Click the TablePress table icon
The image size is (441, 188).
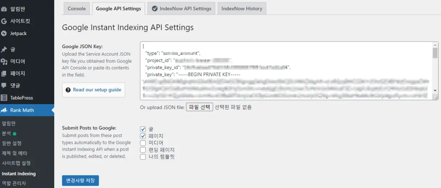tap(4, 98)
